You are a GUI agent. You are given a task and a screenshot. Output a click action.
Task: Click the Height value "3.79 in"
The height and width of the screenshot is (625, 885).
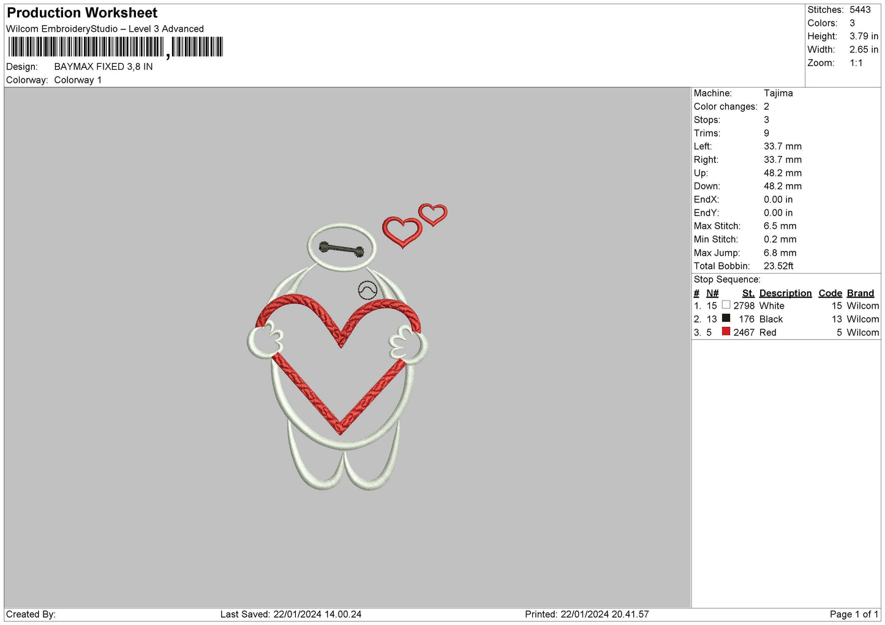(x=864, y=37)
